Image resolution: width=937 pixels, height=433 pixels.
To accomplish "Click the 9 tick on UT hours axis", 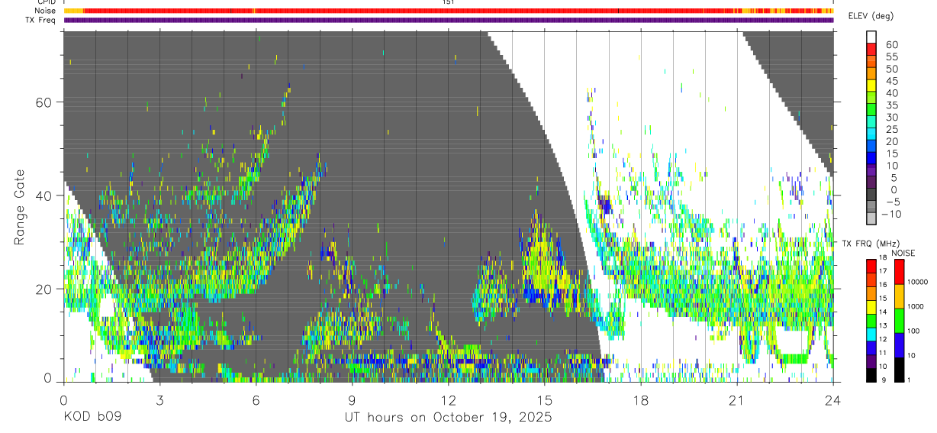I will [352, 399].
